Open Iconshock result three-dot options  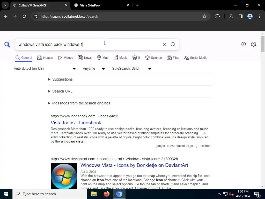click(x=197, y=146)
